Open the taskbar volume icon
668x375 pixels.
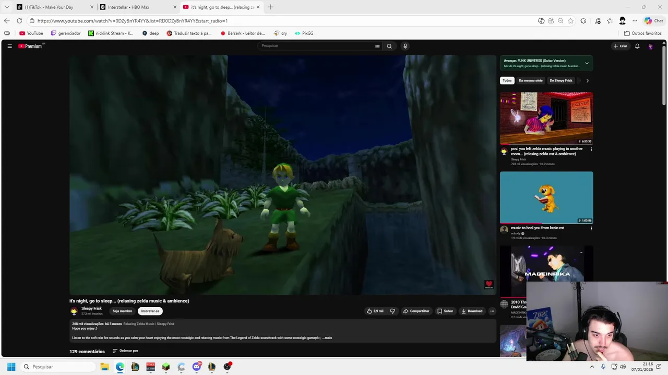pyautogui.click(x=623, y=367)
